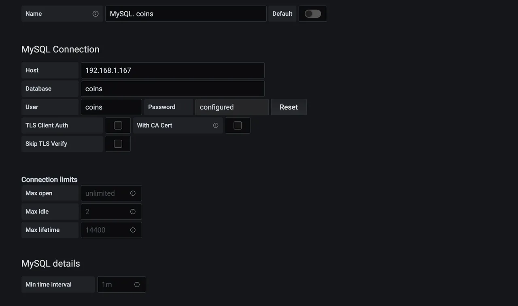Image resolution: width=518 pixels, height=306 pixels.
Task: Click the Max idle info icon
Action: pos(133,212)
